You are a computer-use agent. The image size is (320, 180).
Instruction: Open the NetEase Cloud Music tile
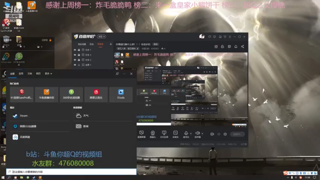[96, 94]
